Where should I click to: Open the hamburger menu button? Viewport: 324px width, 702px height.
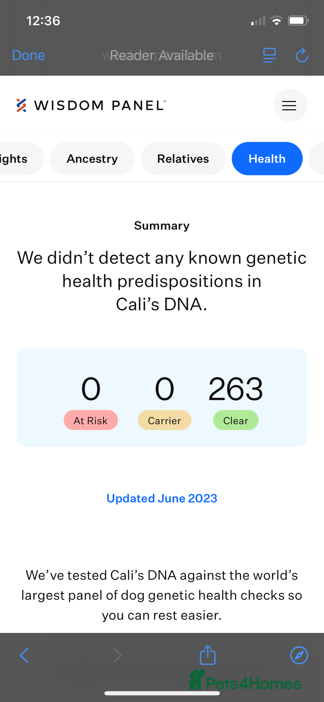tap(290, 105)
